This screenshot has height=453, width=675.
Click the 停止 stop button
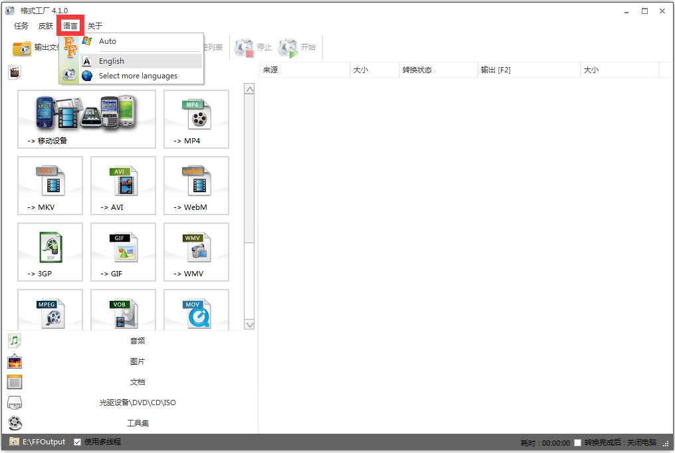(254, 47)
